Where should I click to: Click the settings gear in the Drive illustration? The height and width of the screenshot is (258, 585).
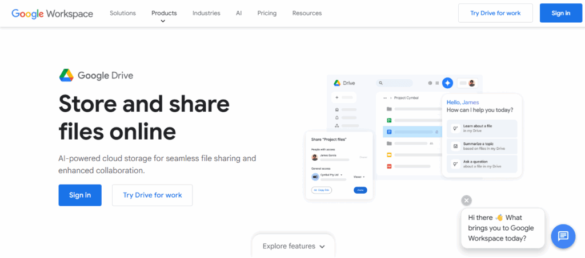click(430, 83)
